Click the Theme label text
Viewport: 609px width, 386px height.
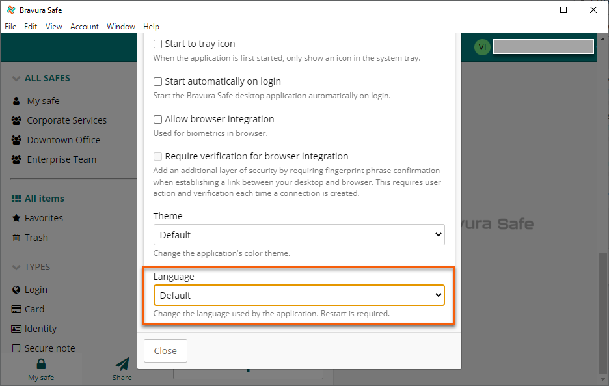(x=168, y=216)
